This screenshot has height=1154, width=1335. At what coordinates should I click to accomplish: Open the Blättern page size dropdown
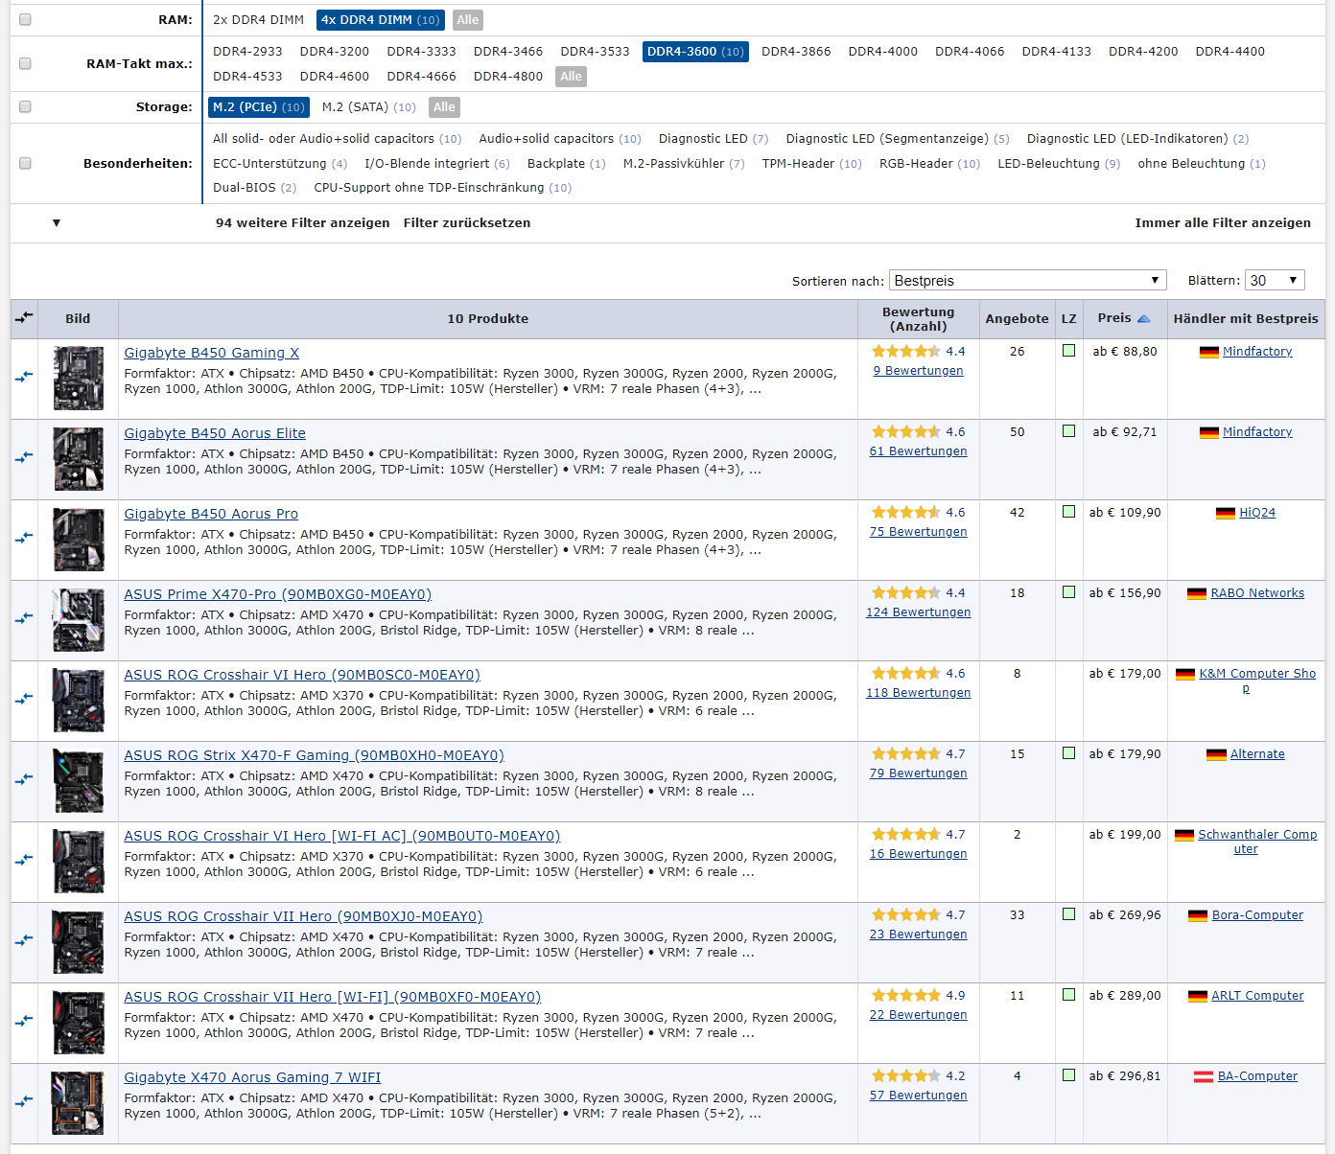click(1275, 280)
